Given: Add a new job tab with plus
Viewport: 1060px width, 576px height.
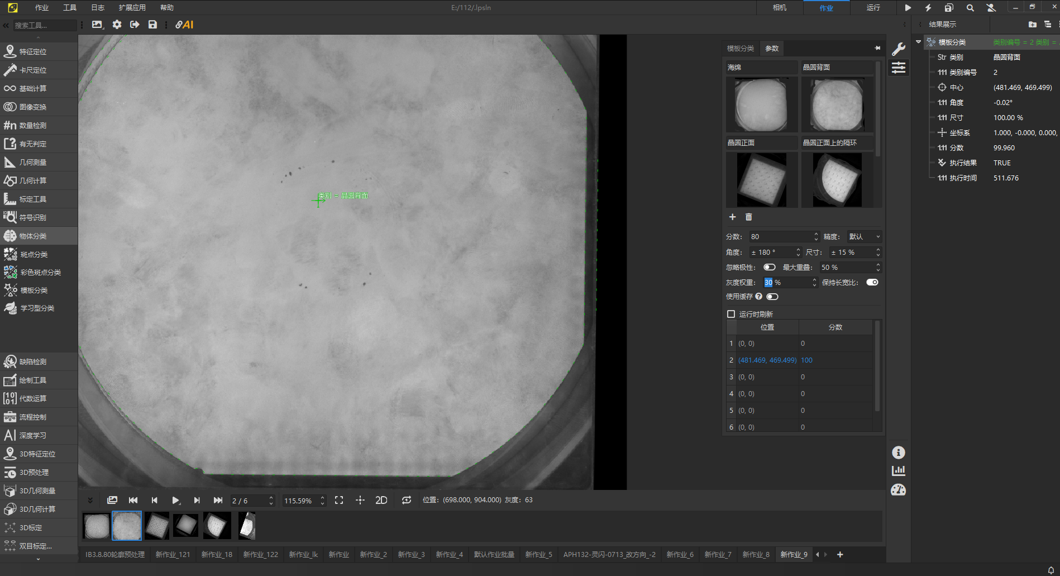Looking at the screenshot, I should tap(840, 555).
